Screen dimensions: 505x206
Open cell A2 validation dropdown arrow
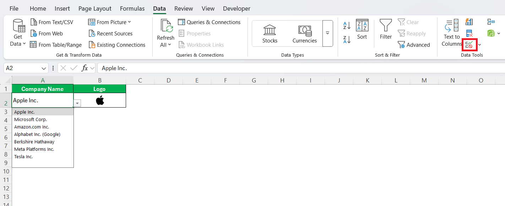77,103
